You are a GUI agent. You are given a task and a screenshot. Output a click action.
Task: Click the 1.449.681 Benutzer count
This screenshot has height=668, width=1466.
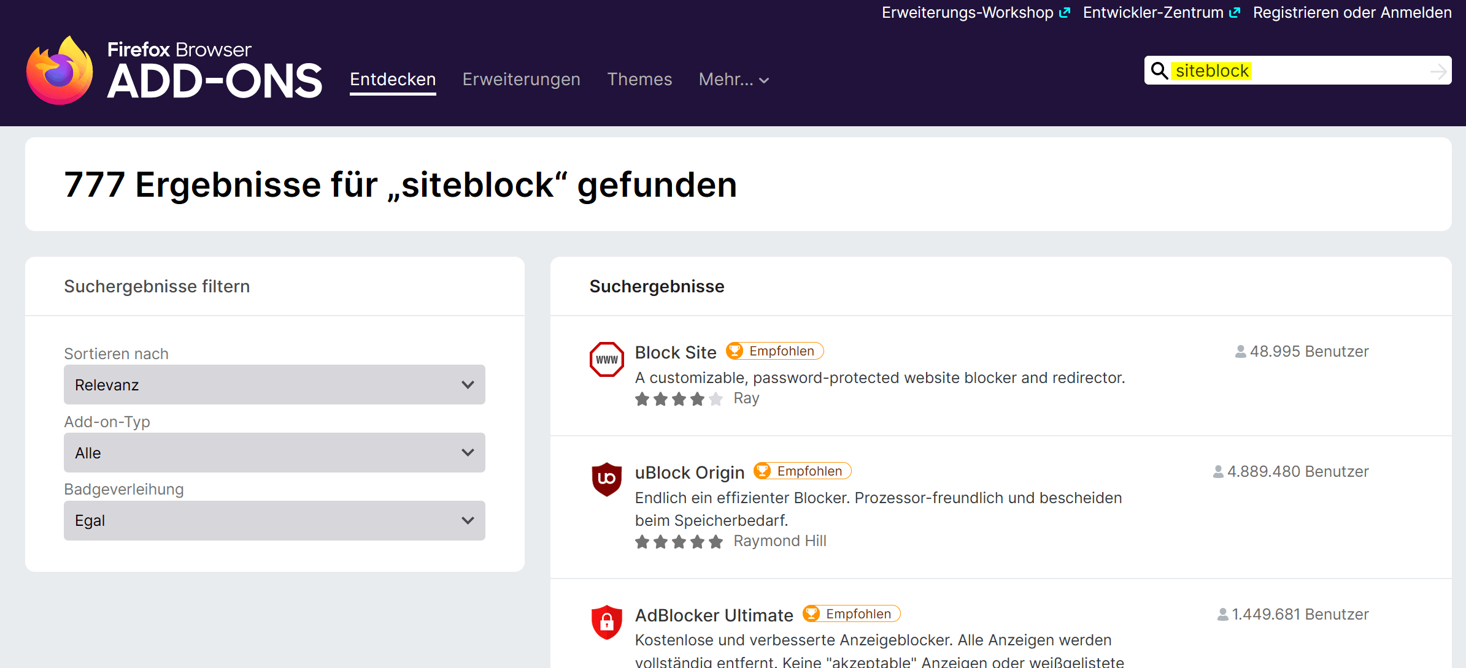(x=1300, y=615)
